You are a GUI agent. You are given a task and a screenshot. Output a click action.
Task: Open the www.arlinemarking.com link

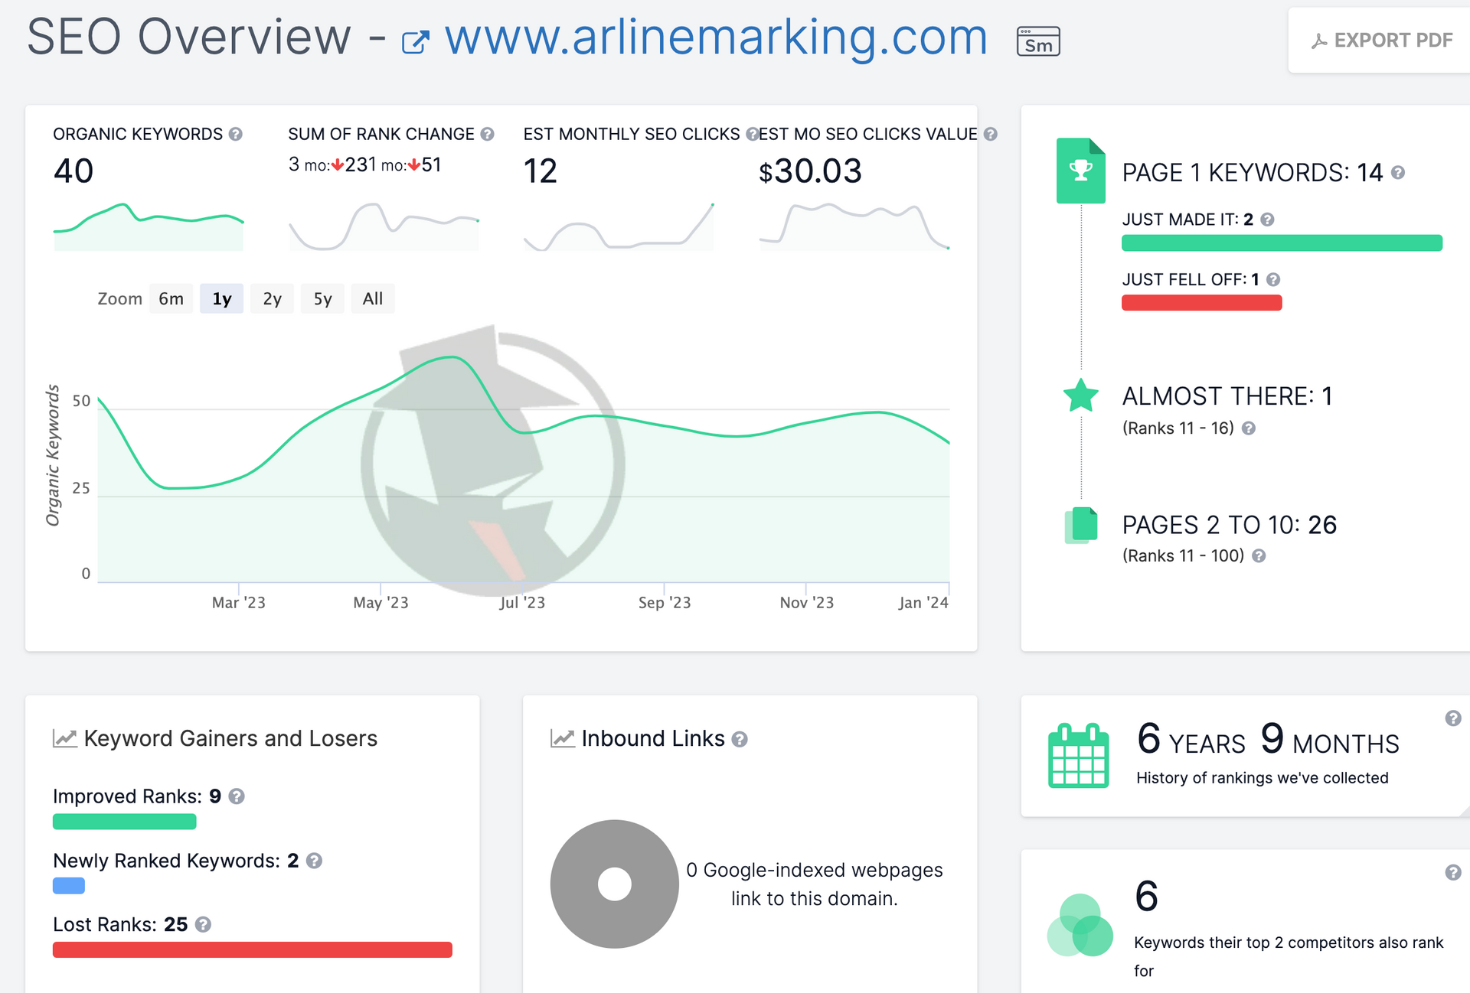coord(716,37)
